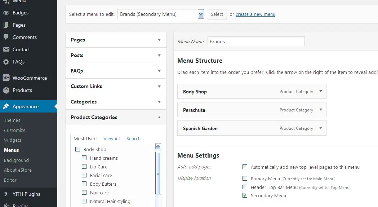The height and width of the screenshot is (207, 378).
Task: Open Comments via speech bubble icon
Action: click(x=6, y=37)
